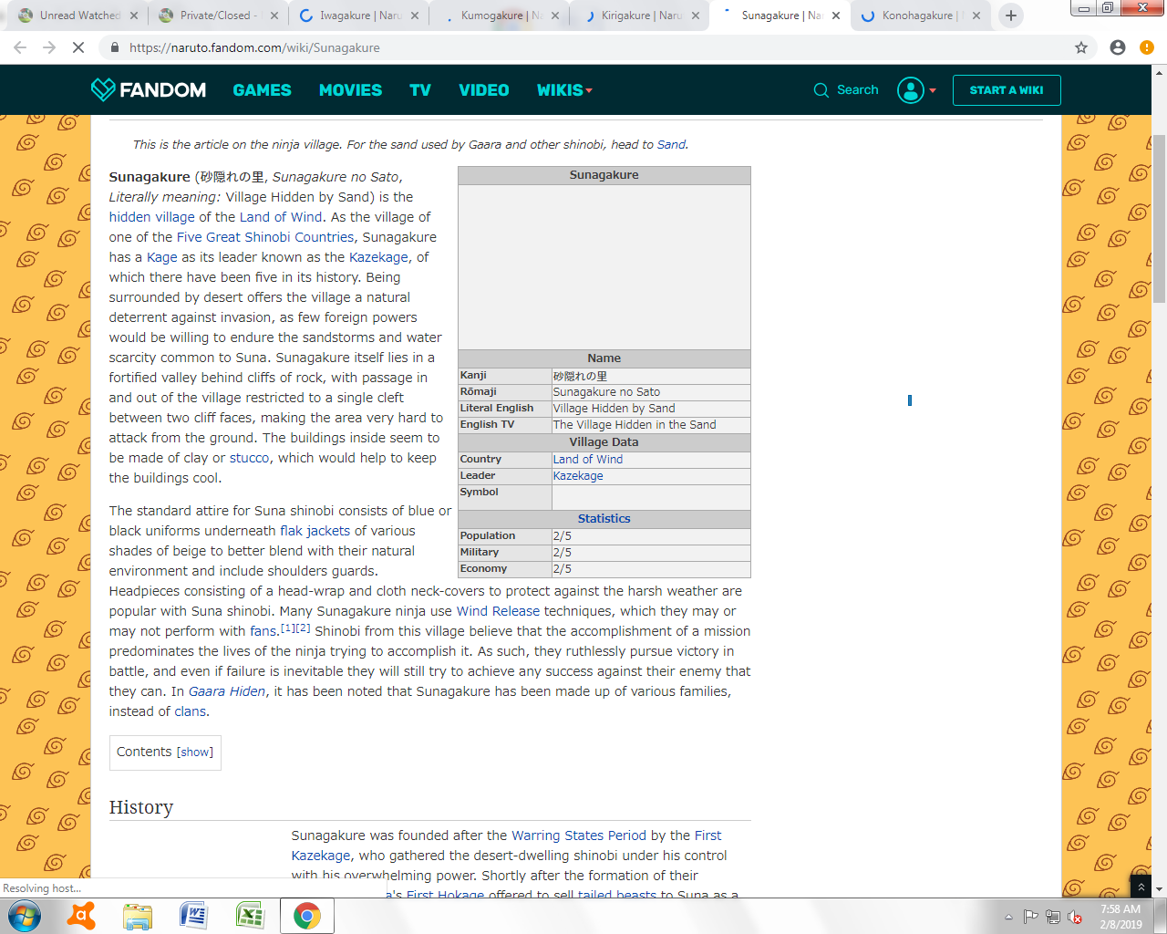
Task: Close the Iwagakure tab
Action: click(415, 16)
